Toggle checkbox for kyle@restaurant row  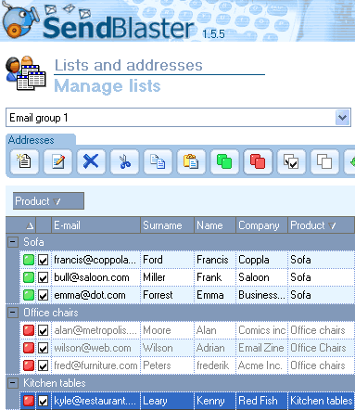(x=44, y=401)
